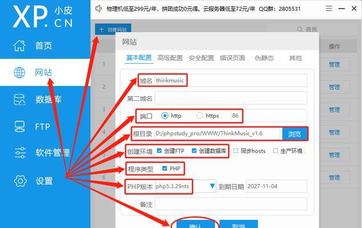Open the 软件管理 sliders icon

click(20, 153)
